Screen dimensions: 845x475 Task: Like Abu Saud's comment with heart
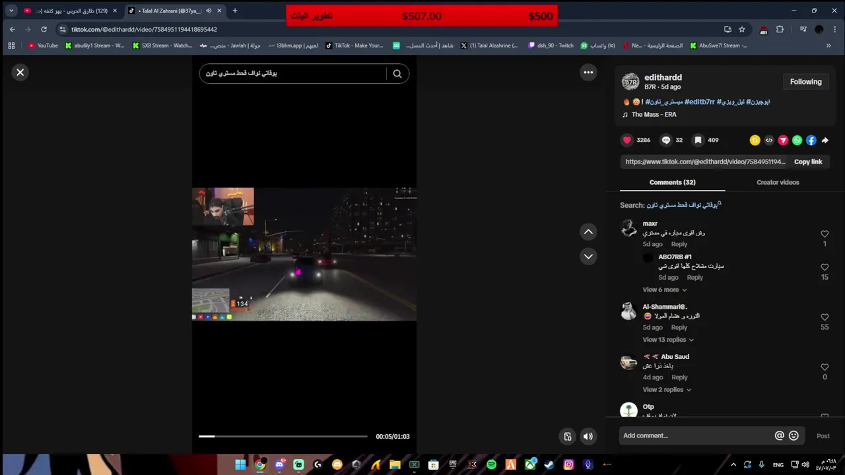[825, 367]
